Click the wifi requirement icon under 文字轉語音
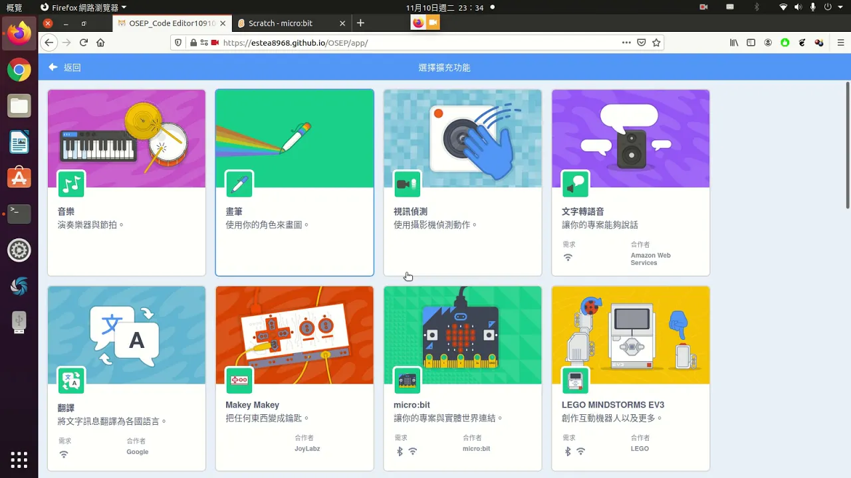Viewport: 851px width, 478px height. pos(568,257)
